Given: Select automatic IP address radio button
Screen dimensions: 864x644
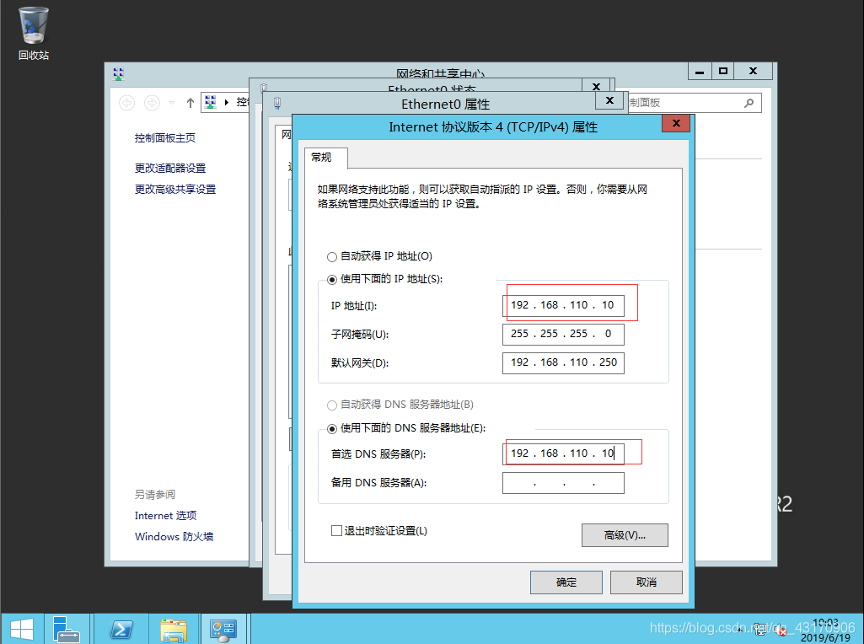Looking at the screenshot, I should [x=332, y=257].
